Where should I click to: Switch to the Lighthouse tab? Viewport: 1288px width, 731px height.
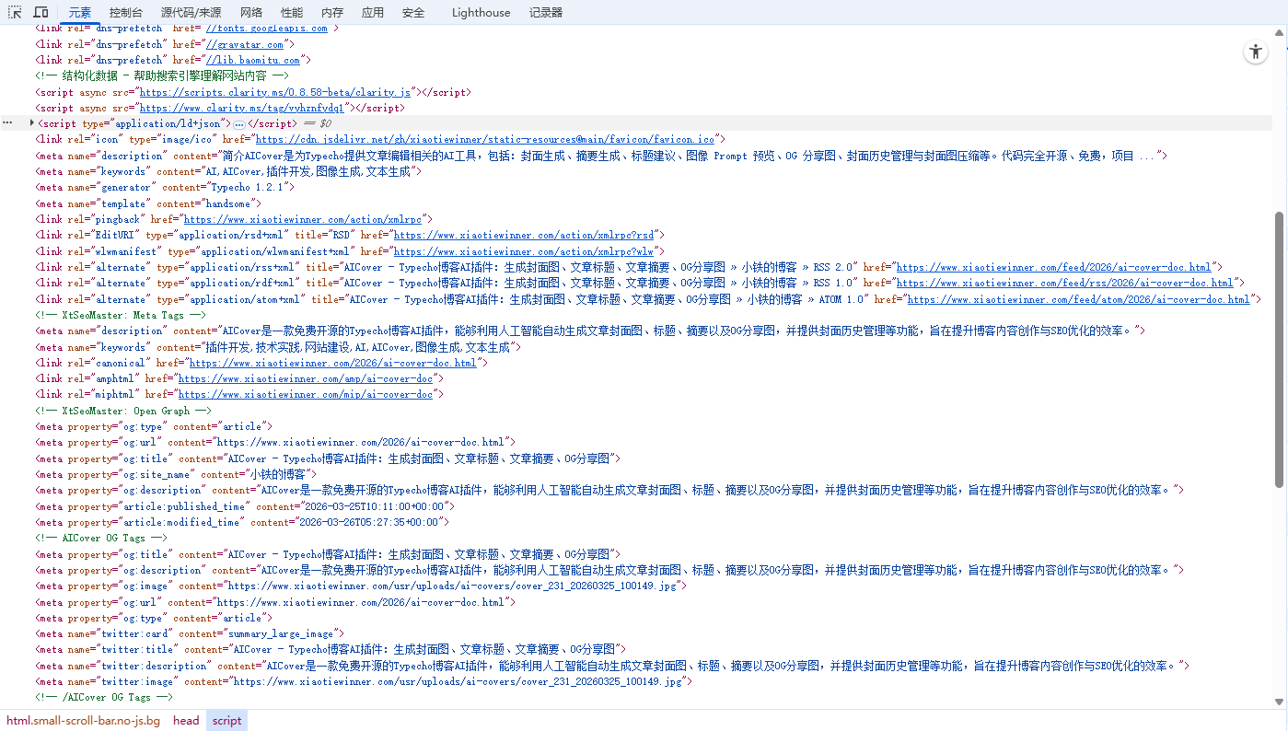[481, 13]
